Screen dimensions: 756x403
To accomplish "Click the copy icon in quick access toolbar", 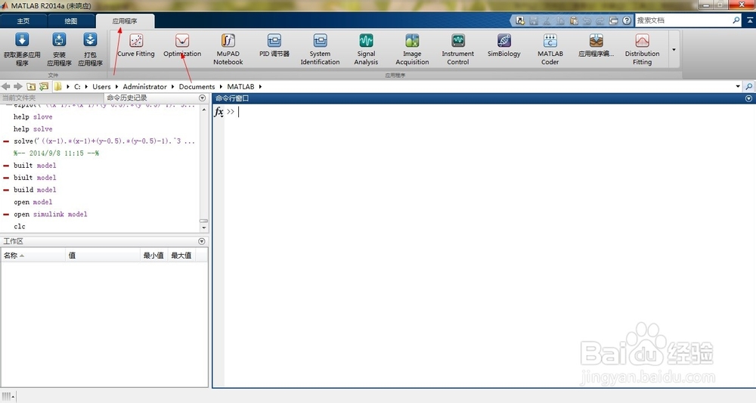I will coord(560,20).
